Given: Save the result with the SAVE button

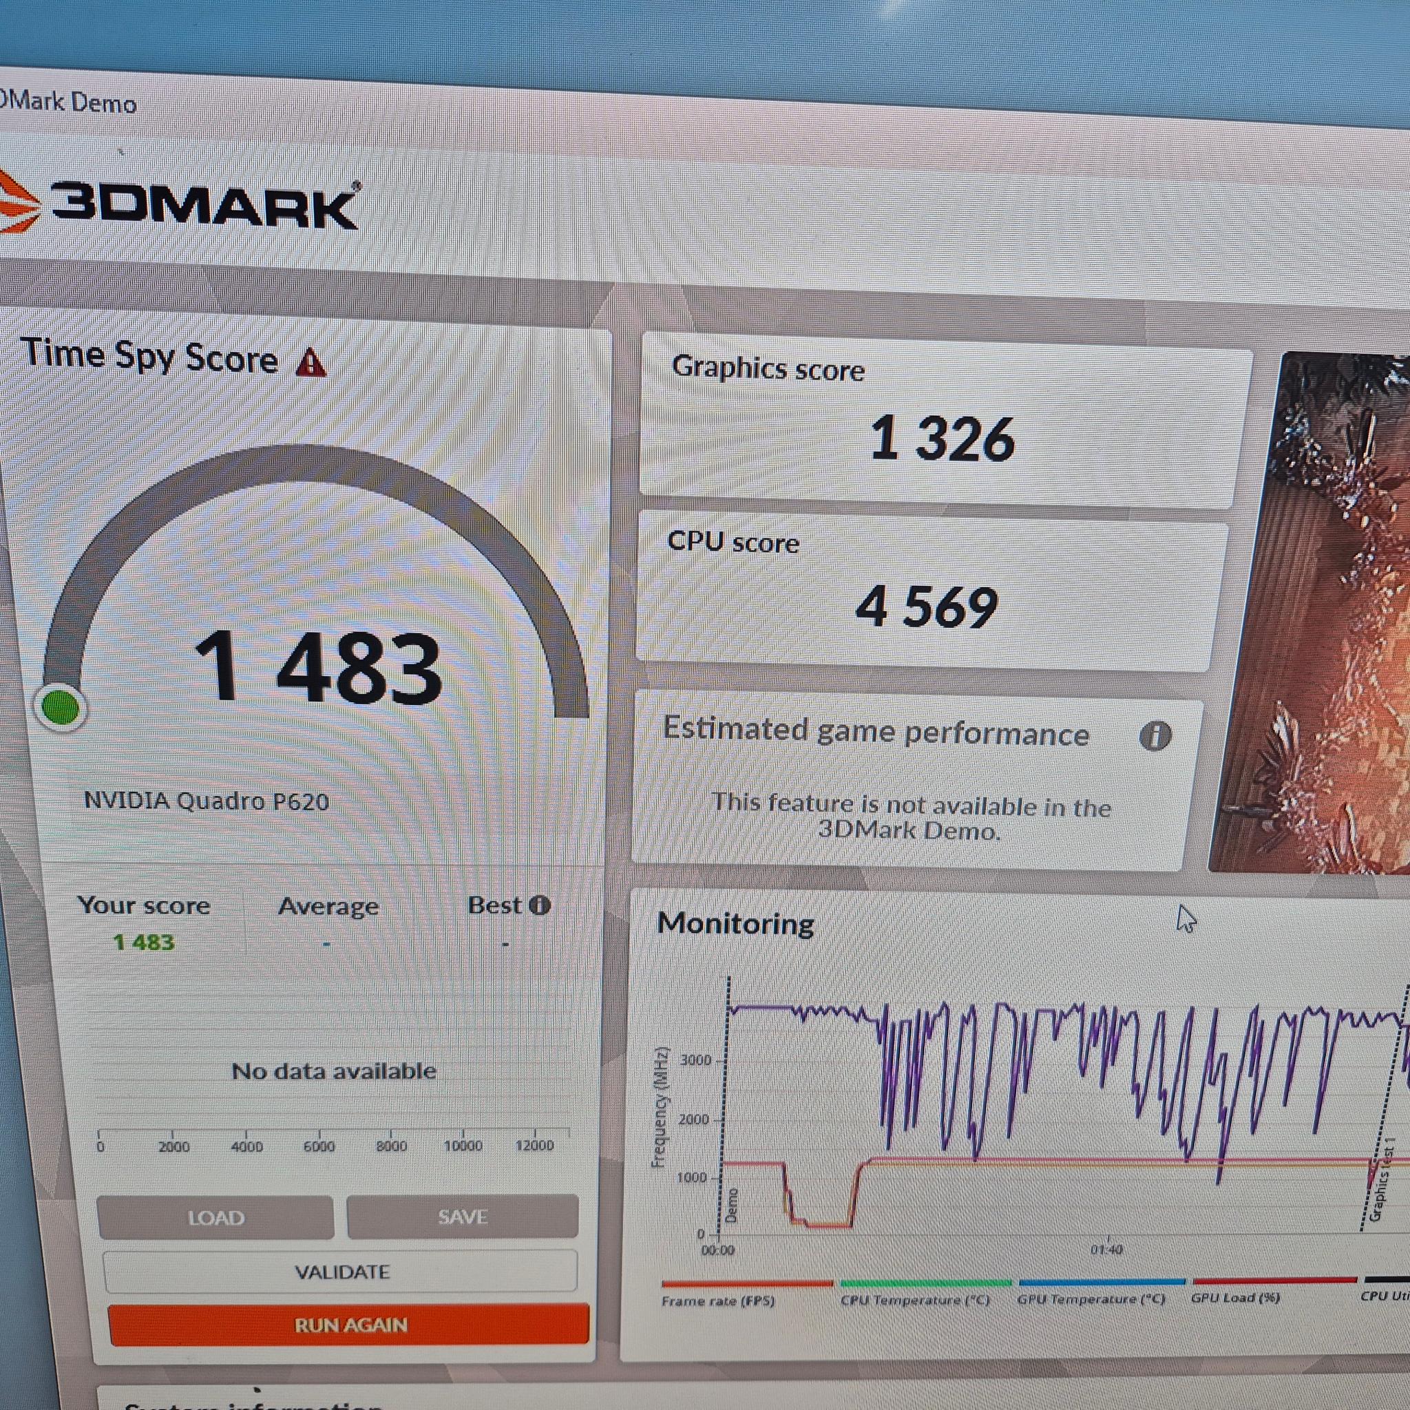Looking at the screenshot, I should tap(463, 1217).
